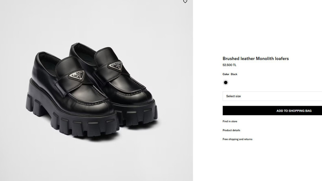Image resolution: width=322 pixels, height=181 pixels.
Task: Select the black color swatch
Action: pyautogui.click(x=226, y=83)
